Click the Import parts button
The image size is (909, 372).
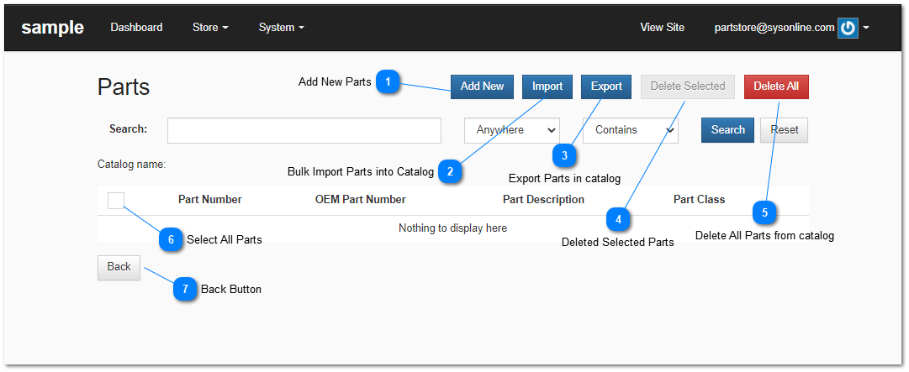(x=547, y=86)
